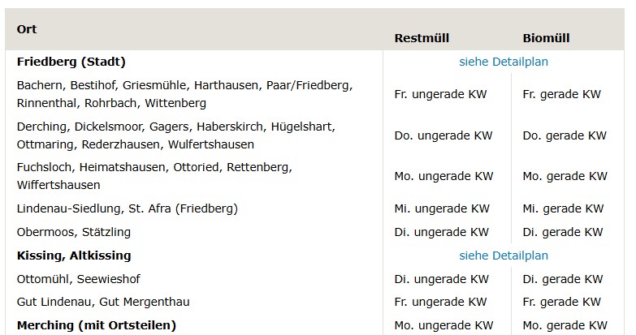Viewport: 636px width, 335px height.
Task: Select the Friedberg (Stadt) row heading
Action: tap(71, 62)
